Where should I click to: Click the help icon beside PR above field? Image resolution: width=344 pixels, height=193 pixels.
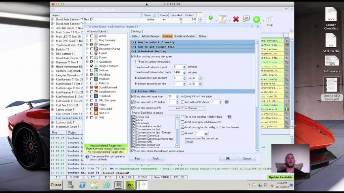pyautogui.click(x=227, y=102)
